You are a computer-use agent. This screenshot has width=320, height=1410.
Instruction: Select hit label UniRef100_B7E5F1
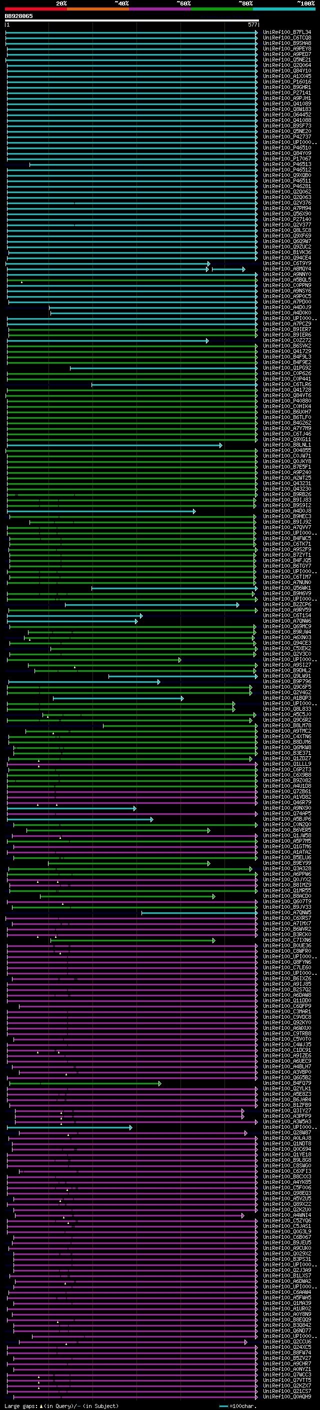tap(286, 467)
